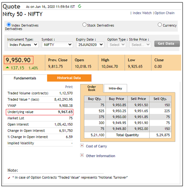Switch to the Historical Data tab
This screenshot has height=188, width=185.
(69, 78)
